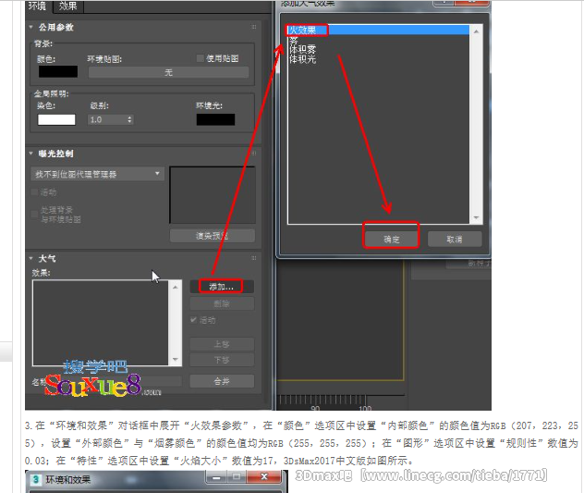Screen dimensions: 584x493
Task: Click the 上移 button
Action: (x=222, y=344)
